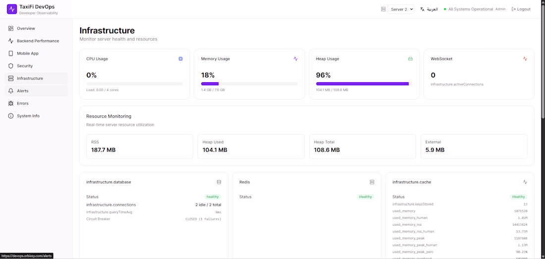Click the External 5.9 MB value

pos(435,150)
